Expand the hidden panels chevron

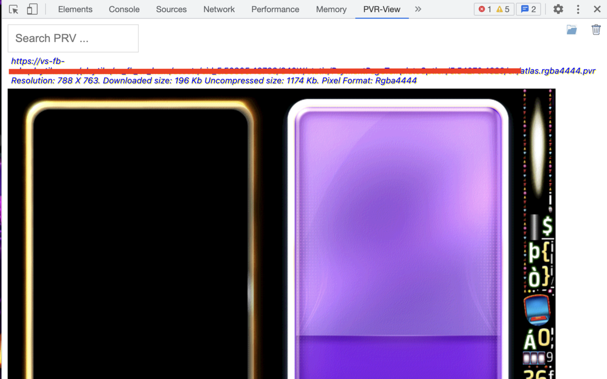(x=417, y=9)
